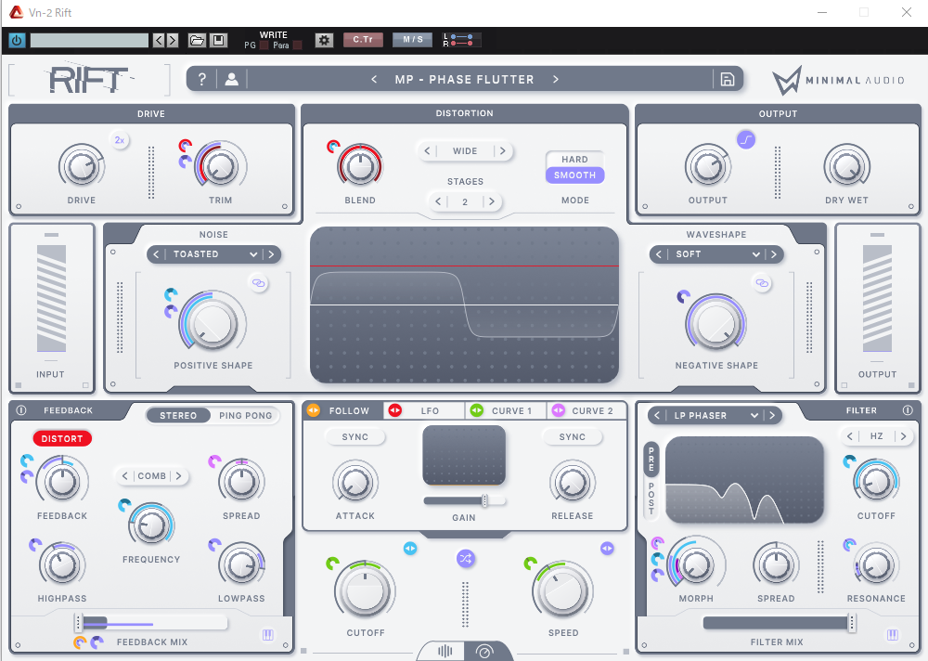Switch feedback to STEREO mode
This screenshot has height=661, width=928.
[178, 416]
